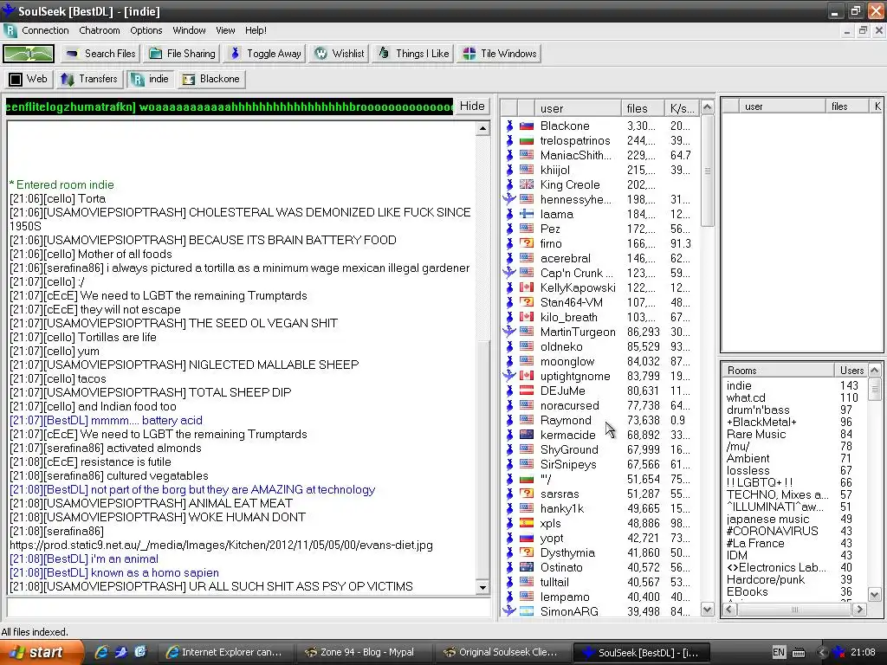Click chat log scroll up arrow
This screenshot has height=665, width=887.
click(482, 129)
